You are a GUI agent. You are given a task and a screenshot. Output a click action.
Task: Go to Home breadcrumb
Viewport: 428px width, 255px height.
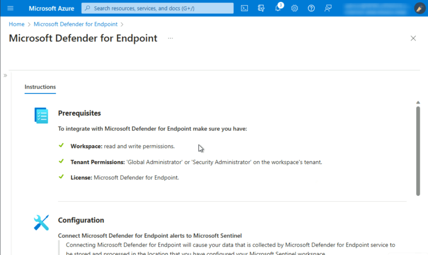coord(17,24)
